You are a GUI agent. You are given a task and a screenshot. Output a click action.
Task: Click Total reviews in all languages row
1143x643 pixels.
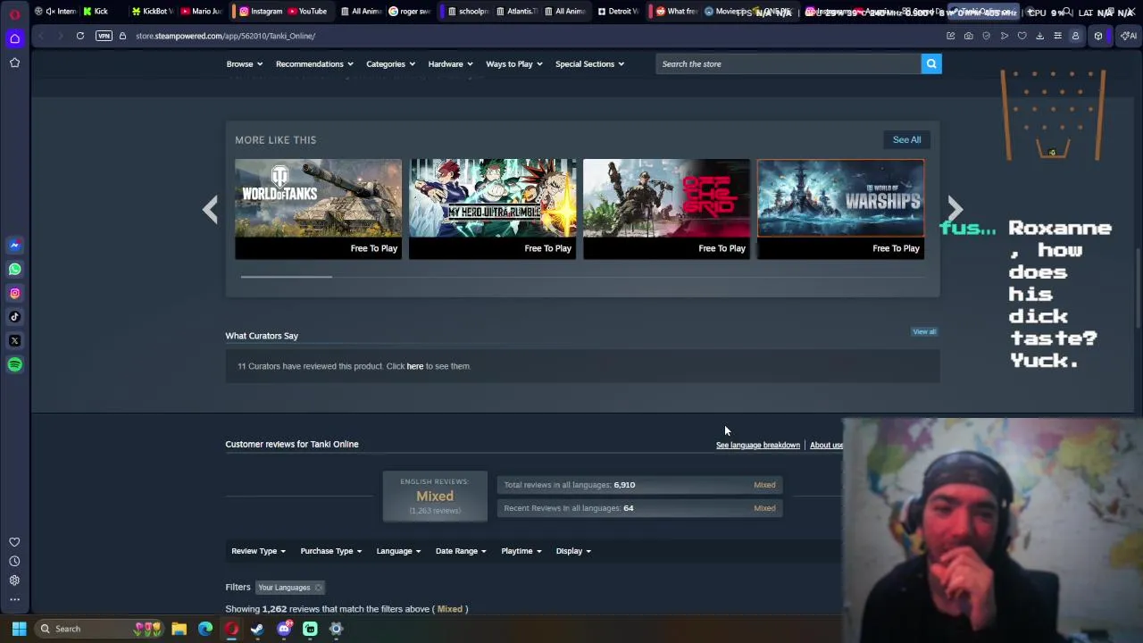[639, 485]
